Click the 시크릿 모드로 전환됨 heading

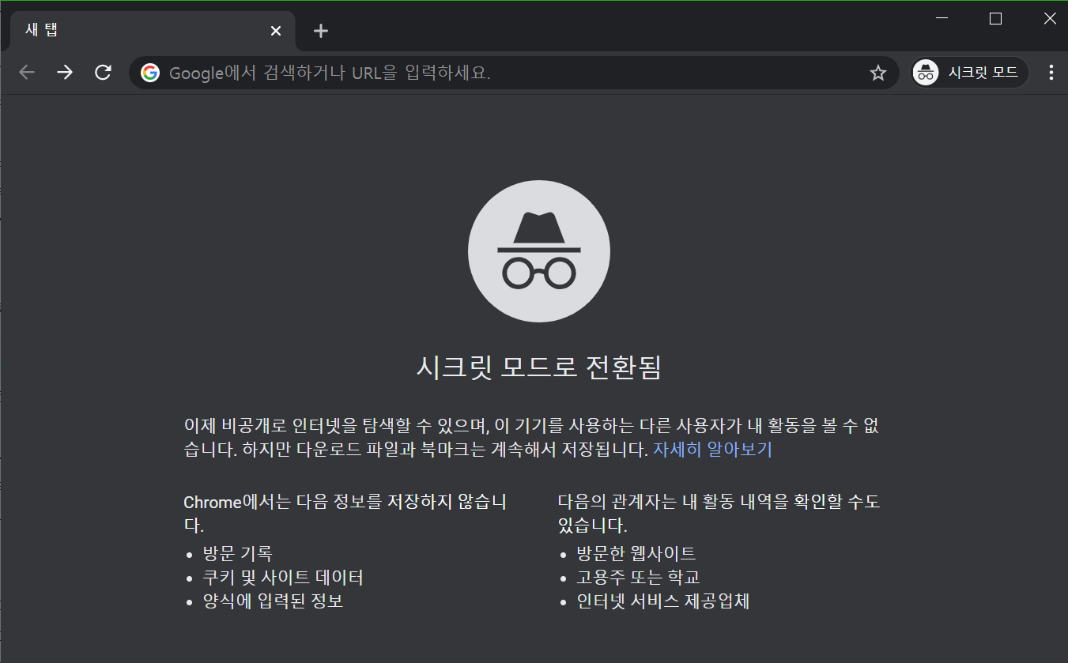coord(538,367)
